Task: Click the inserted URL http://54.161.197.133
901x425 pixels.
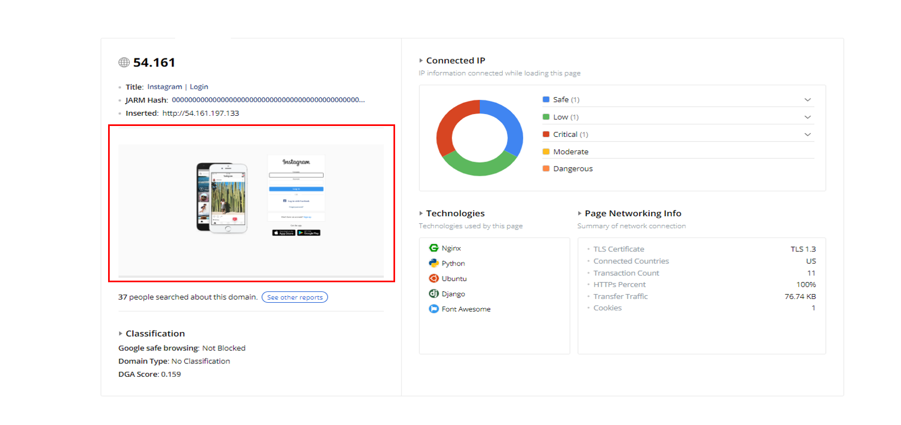Action: 201,113
